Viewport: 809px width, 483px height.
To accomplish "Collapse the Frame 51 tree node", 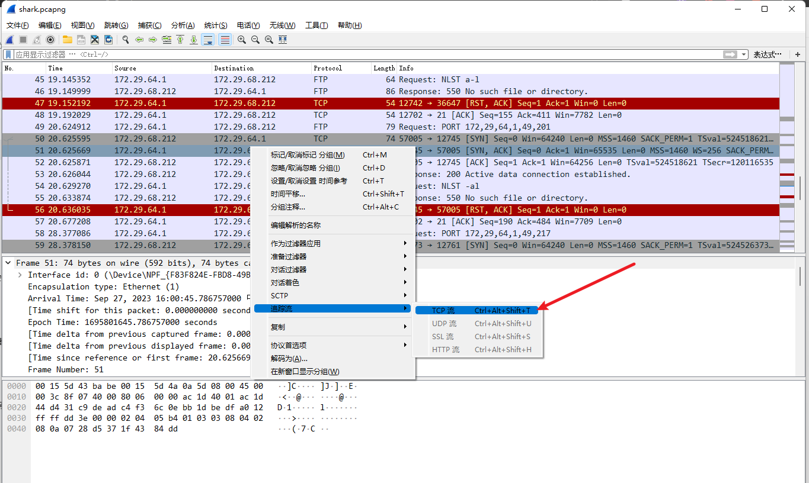I will tap(8, 263).
